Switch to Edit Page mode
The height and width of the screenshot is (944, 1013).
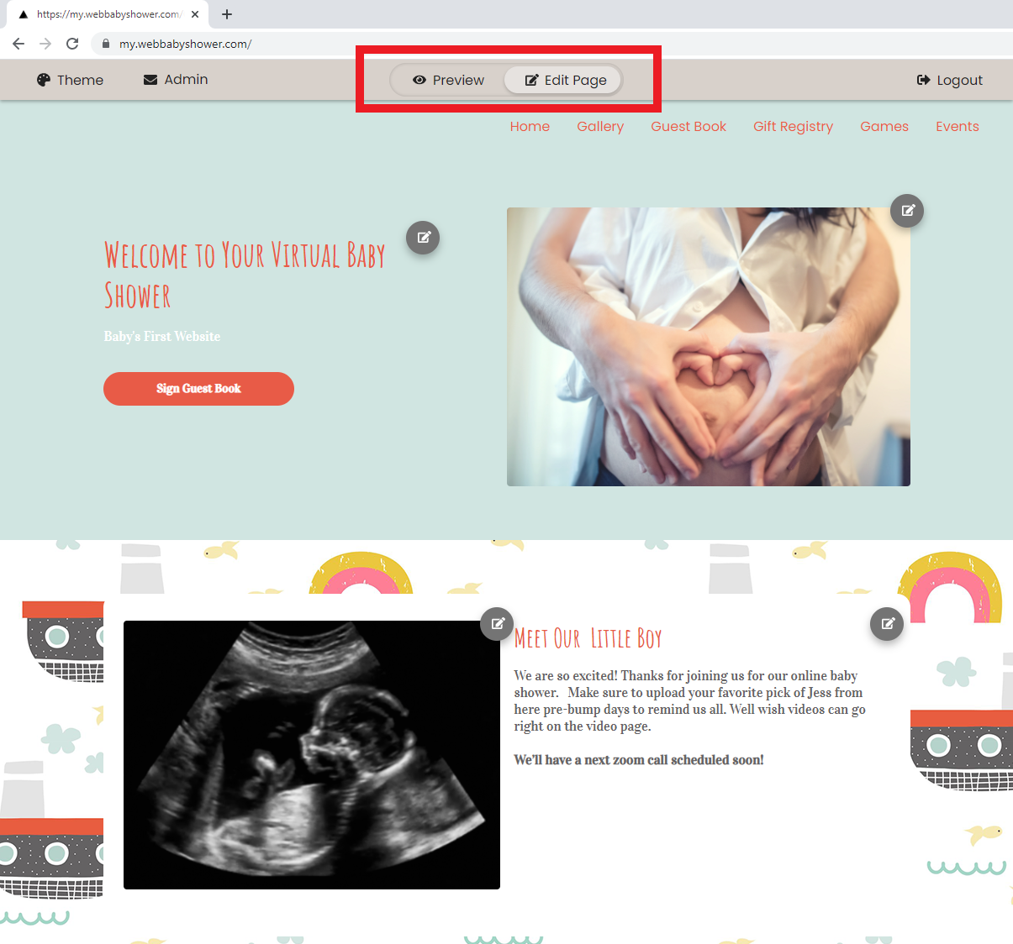(x=564, y=80)
